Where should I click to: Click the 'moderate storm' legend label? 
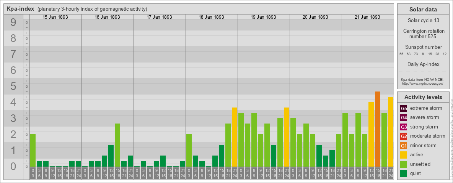(x=428, y=136)
